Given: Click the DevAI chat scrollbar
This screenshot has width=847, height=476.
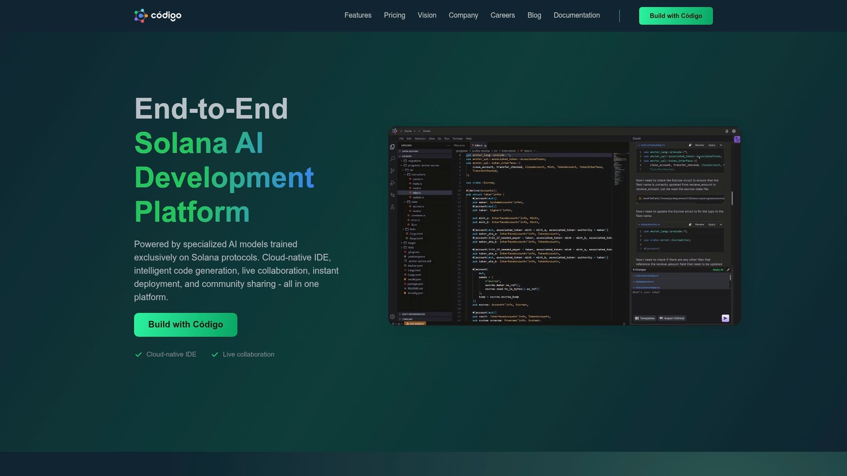Looking at the screenshot, I should click(x=732, y=198).
